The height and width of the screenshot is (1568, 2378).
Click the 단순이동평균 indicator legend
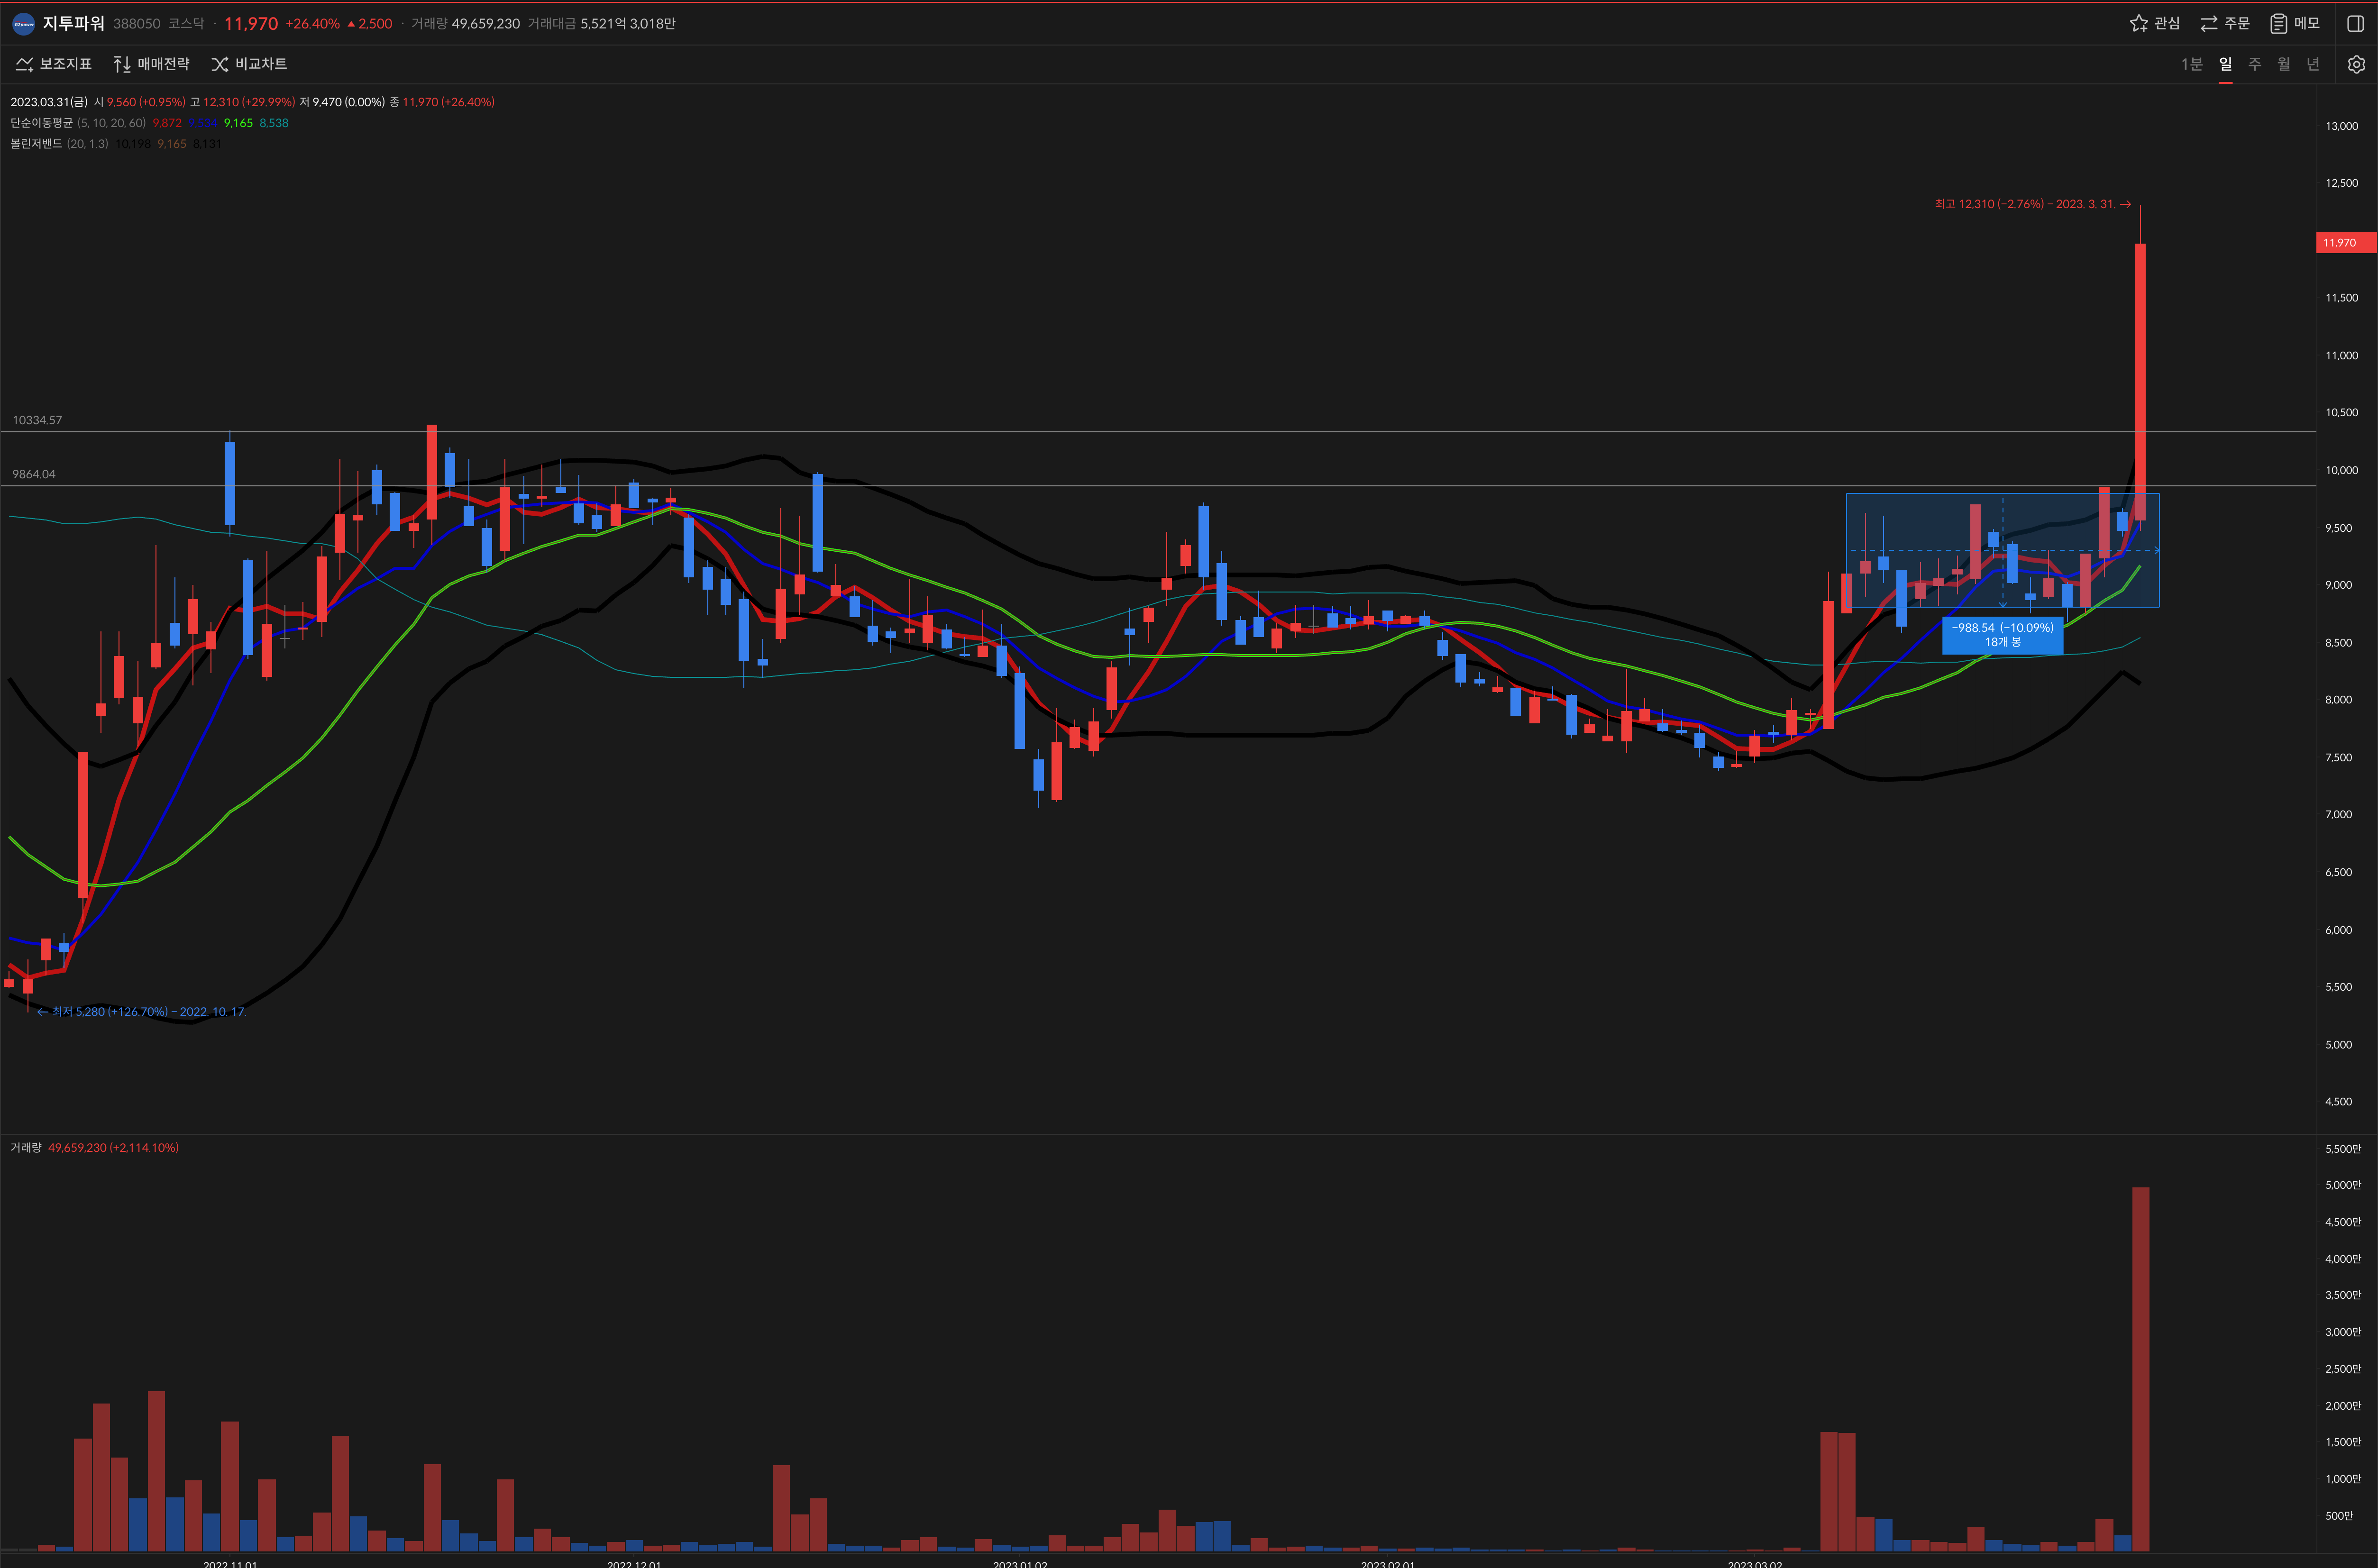coord(41,123)
